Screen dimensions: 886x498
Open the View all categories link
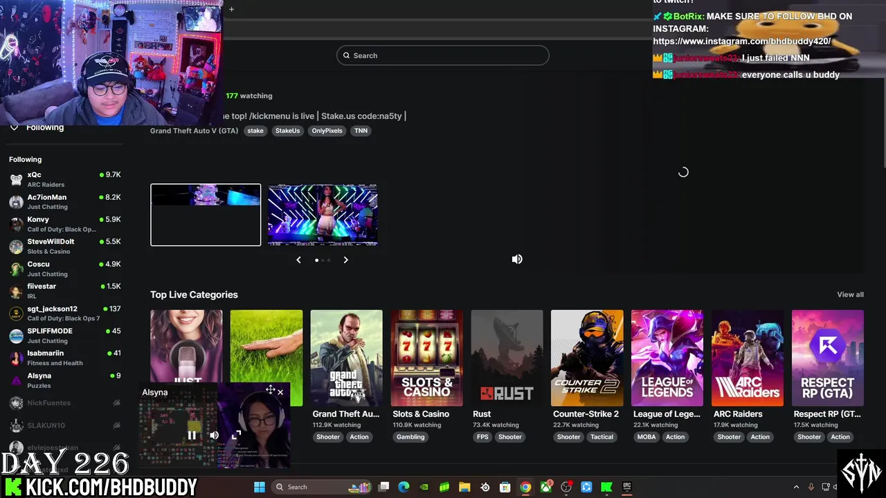pyautogui.click(x=850, y=295)
